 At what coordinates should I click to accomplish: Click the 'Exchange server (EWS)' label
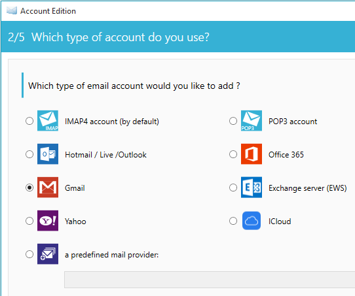click(x=307, y=188)
